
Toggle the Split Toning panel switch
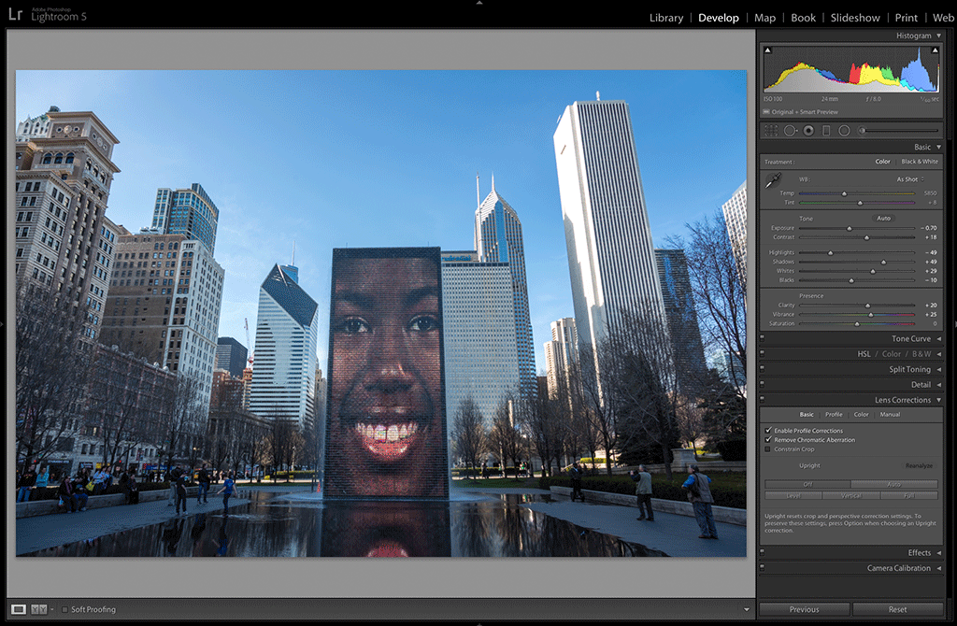762,368
